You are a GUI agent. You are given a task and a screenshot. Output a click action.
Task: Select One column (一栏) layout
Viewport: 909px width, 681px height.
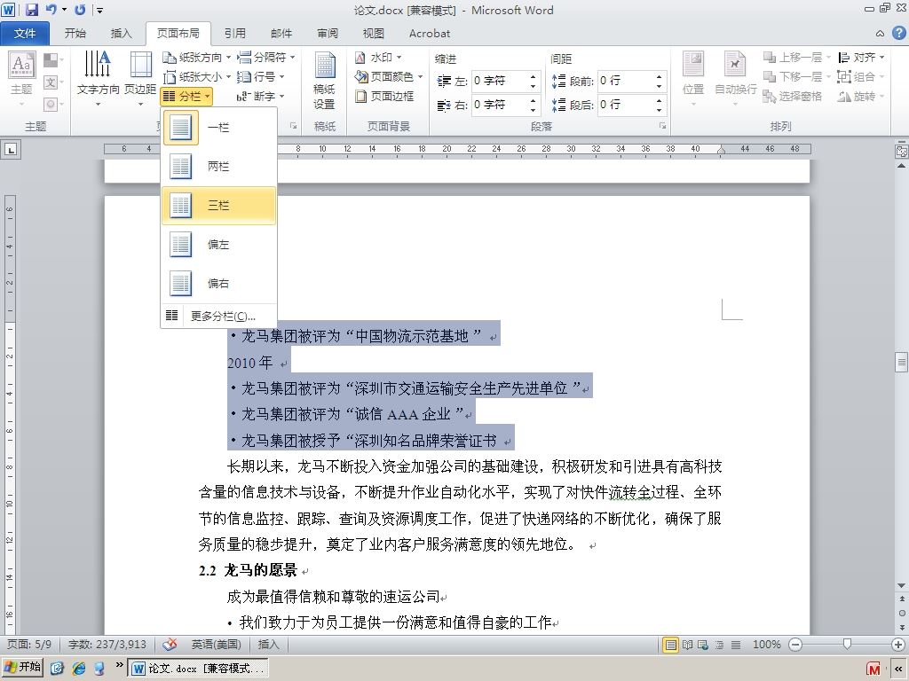(218, 128)
